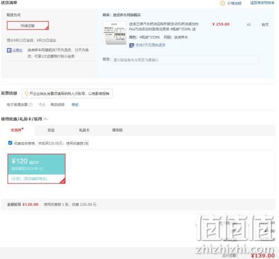
Task: Switch to the 礼品卡 tab
Action: tap(84, 130)
